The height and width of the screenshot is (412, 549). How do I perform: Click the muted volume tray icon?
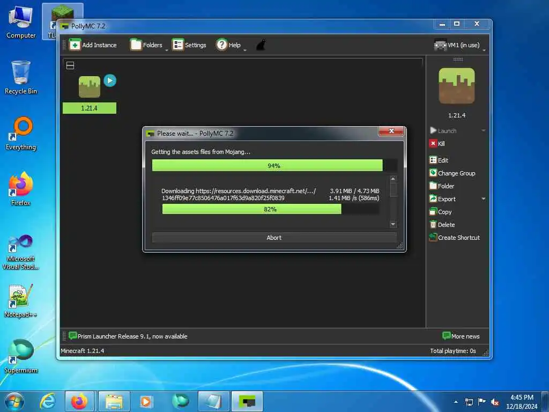[495, 402]
